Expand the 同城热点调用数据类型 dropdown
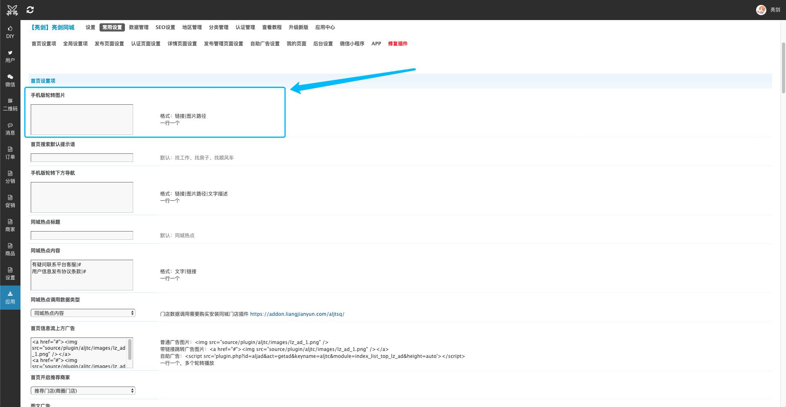Viewport: 786px width, 407px height. (83, 313)
